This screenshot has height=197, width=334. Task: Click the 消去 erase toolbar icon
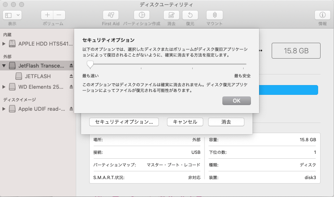coord(171,15)
